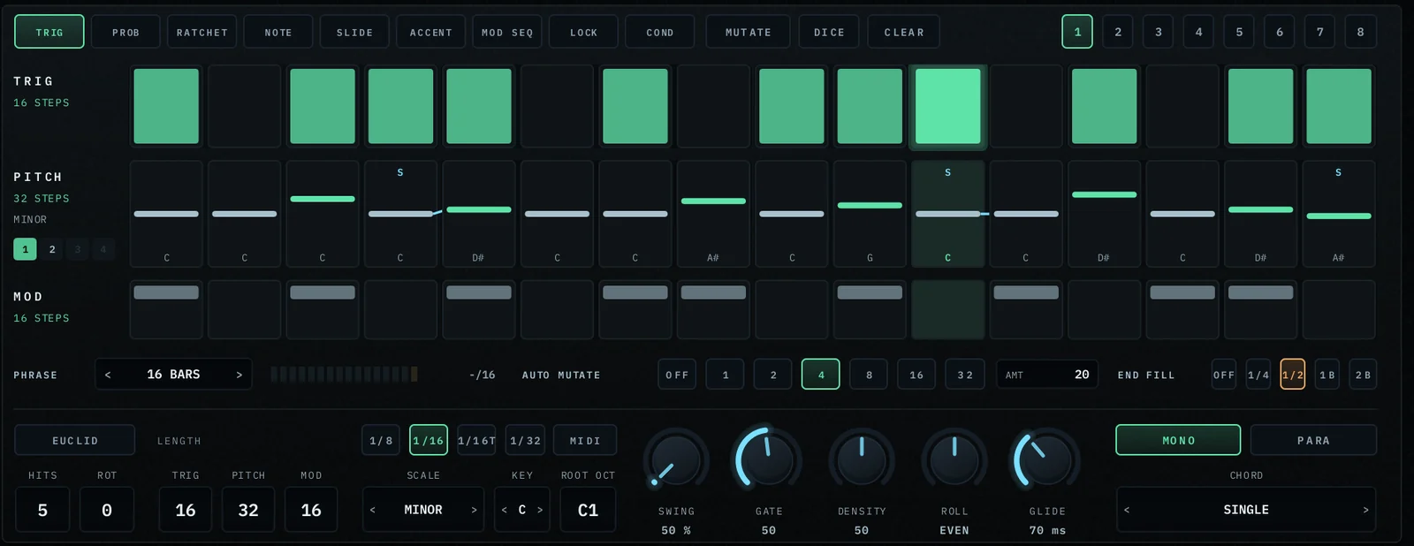This screenshot has height=546, width=1414.
Task: Select the D# pitch cell in step five
Action: [479, 214]
